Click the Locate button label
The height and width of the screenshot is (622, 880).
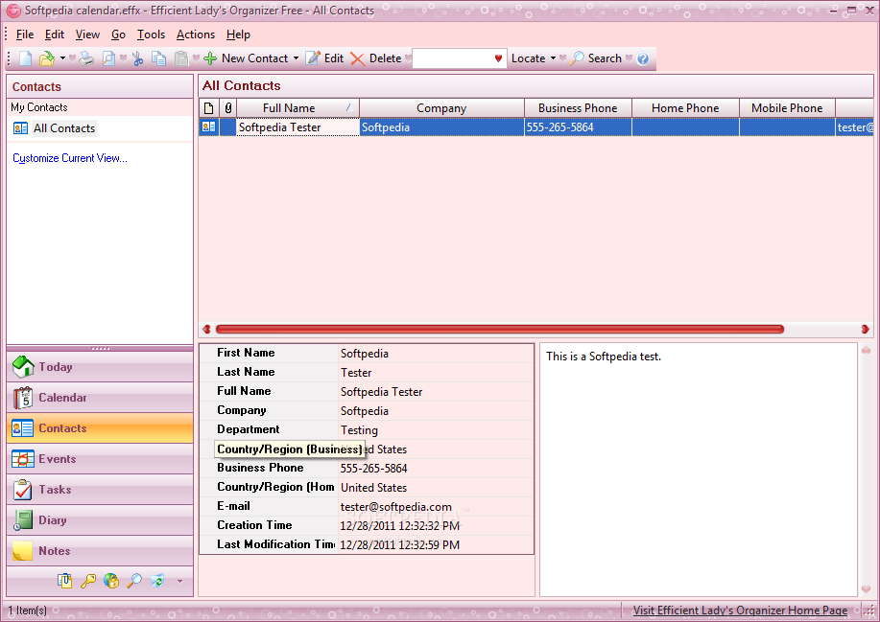click(528, 58)
